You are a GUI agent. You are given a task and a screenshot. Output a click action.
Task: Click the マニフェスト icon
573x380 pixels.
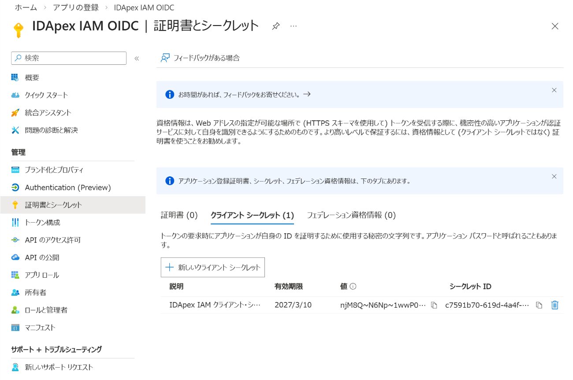click(15, 328)
